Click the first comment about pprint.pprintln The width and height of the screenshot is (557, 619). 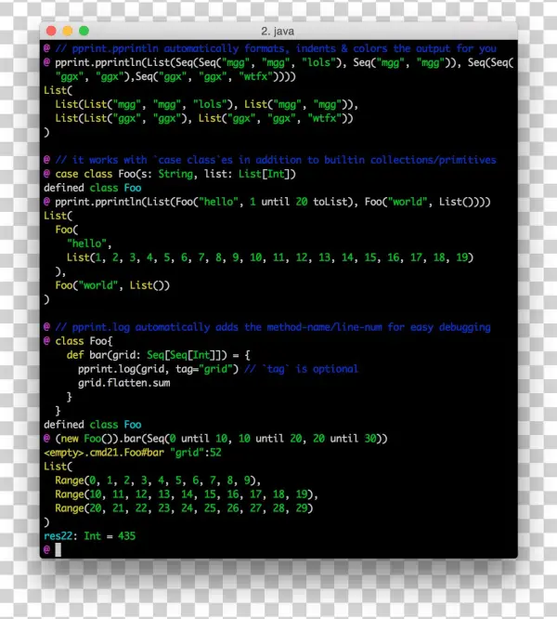pyautogui.click(x=275, y=48)
